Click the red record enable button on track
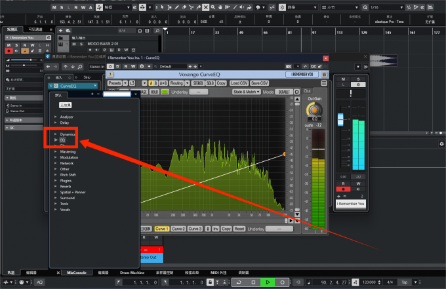 click(9, 51)
